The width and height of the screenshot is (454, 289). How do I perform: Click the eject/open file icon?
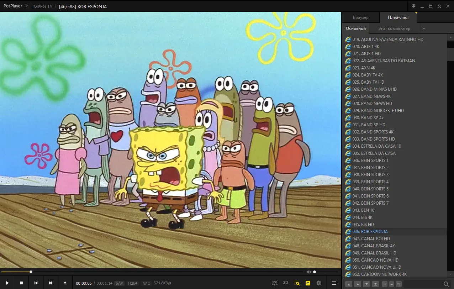65,283
